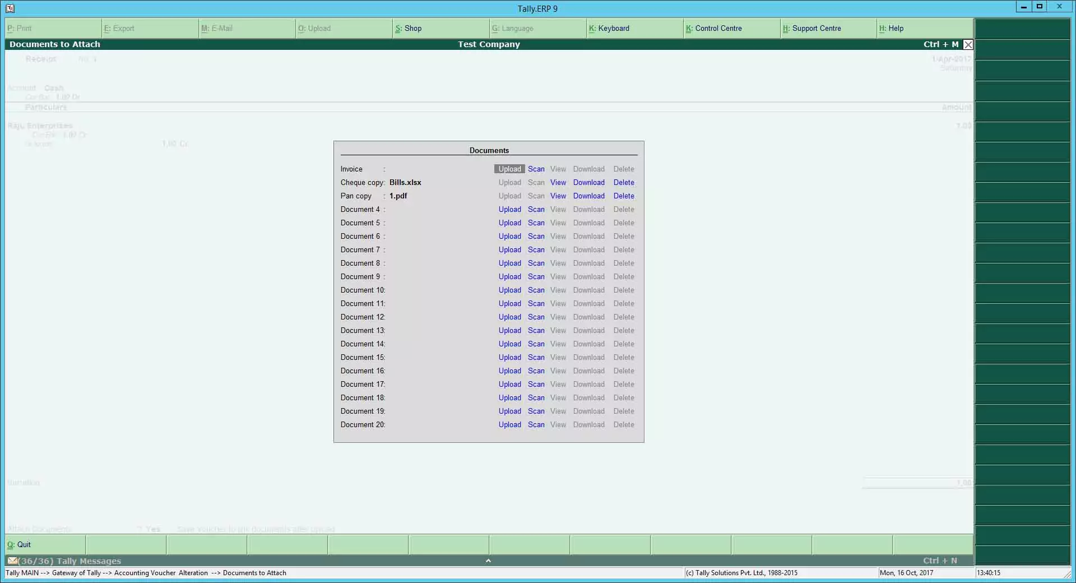Minimize the Tally.ERP 9 window

1024,7
